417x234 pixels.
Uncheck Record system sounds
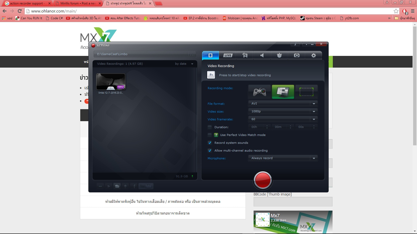point(210,143)
